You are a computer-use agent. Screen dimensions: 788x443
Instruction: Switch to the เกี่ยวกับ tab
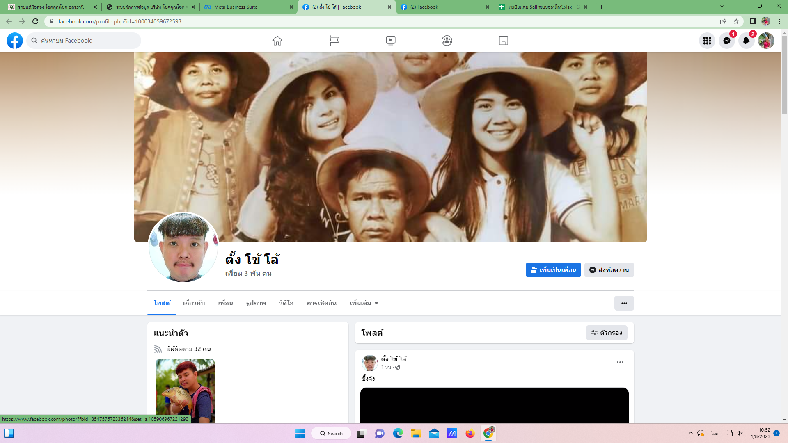(194, 303)
